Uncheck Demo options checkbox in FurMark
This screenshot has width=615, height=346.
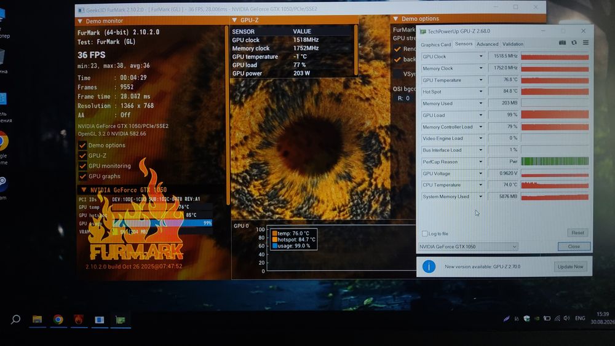tap(82, 146)
